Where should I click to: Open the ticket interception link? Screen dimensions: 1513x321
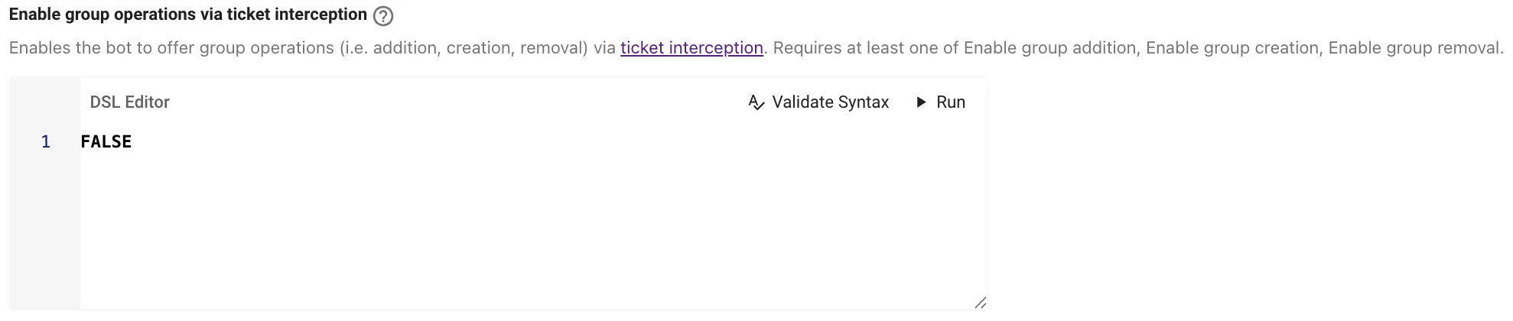click(x=691, y=48)
